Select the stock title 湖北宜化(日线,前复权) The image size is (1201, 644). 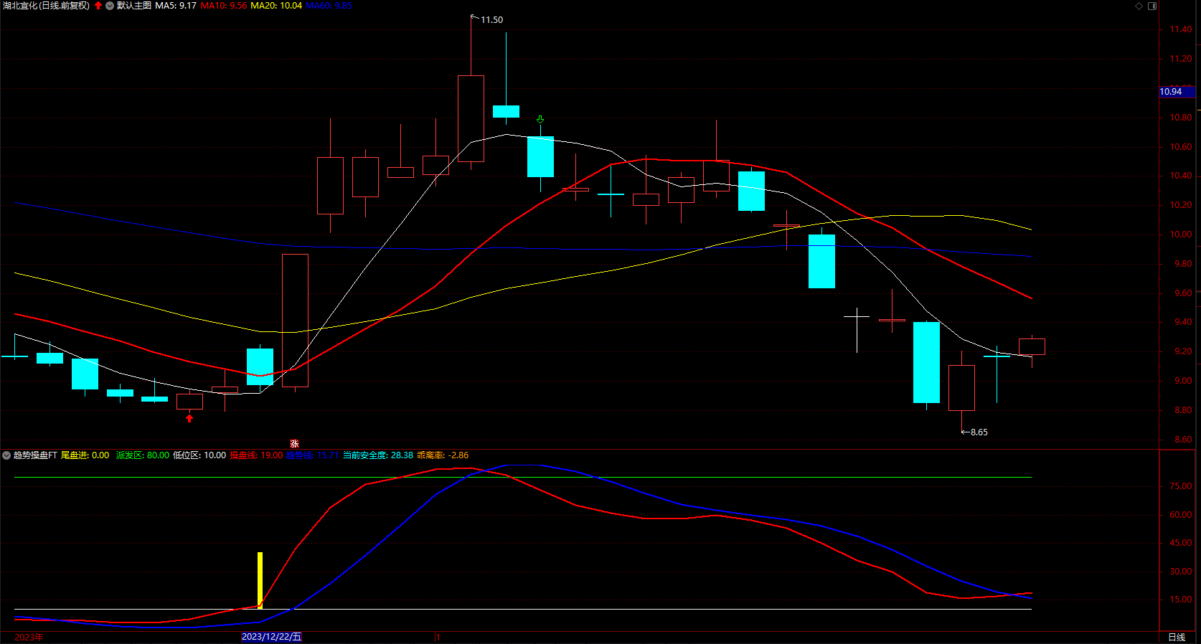coord(47,6)
